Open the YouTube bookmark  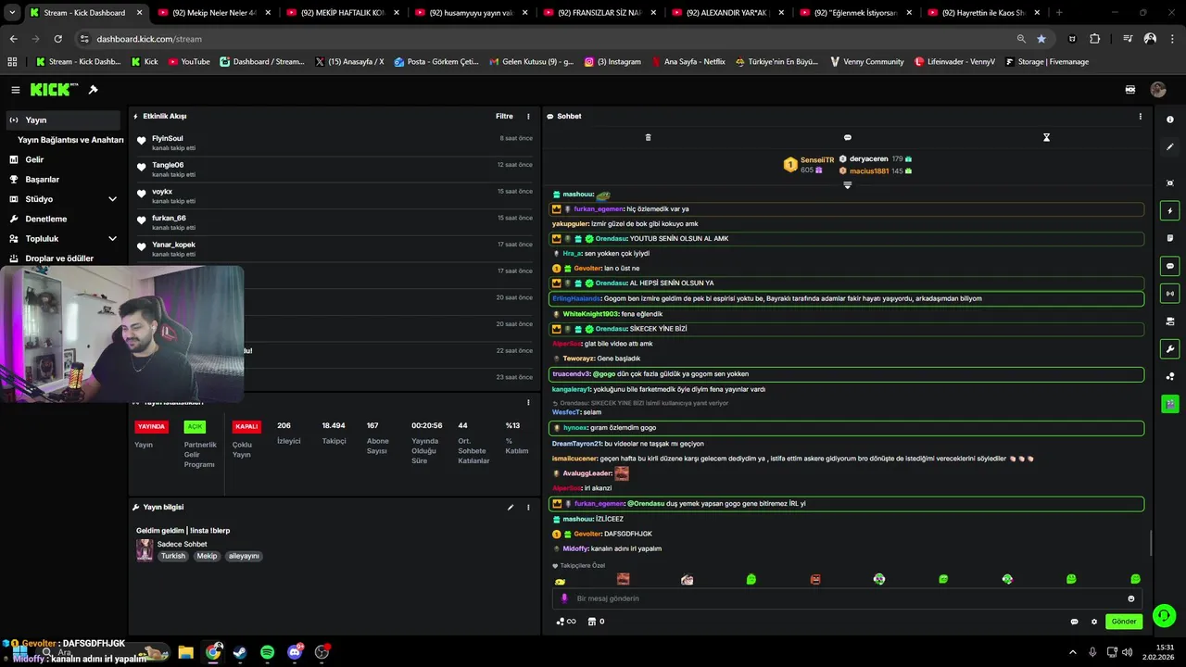click(189, 62)
